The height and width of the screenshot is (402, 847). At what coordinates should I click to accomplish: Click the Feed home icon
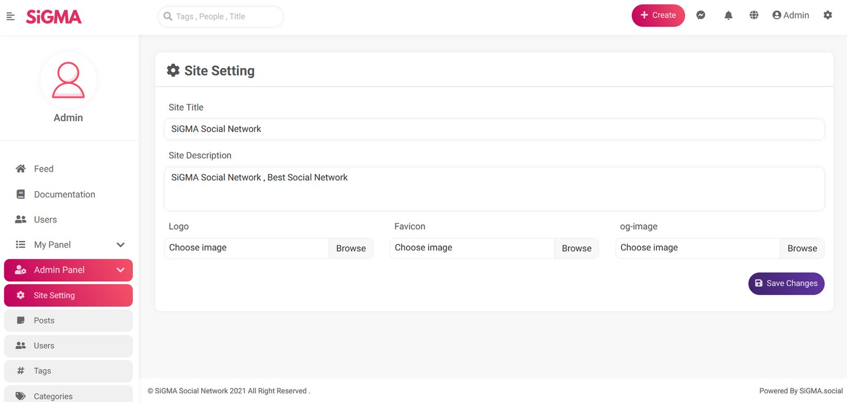pyautogui.click(x=21, y=168)
